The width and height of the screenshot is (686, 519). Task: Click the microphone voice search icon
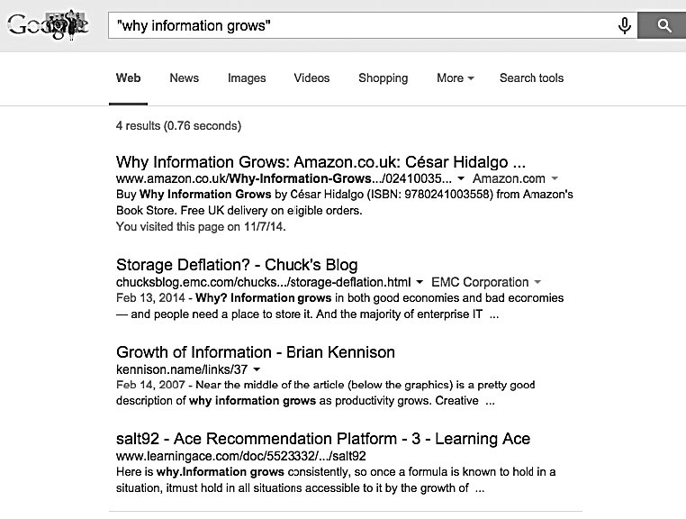coord(624,25)
